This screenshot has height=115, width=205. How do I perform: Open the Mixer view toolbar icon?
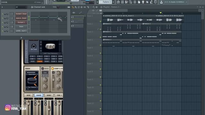coord(135,2)
